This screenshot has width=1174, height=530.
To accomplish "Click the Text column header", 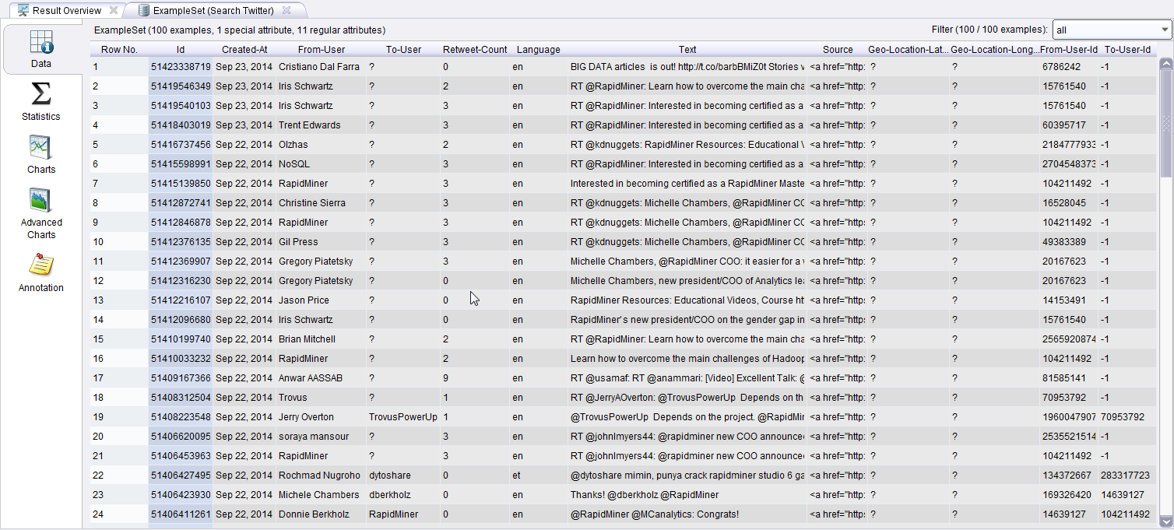I will coord(687,49).
